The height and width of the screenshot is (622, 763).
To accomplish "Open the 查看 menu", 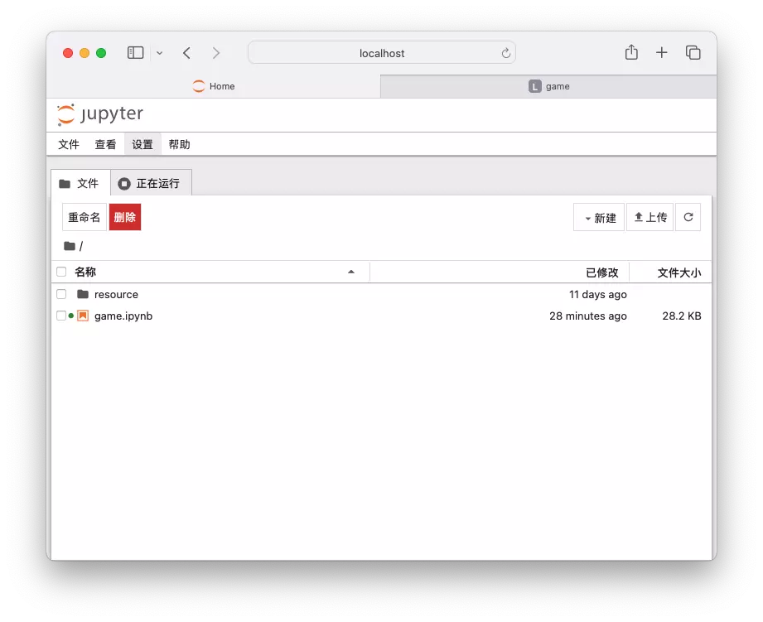I will (x=105, y=144).
